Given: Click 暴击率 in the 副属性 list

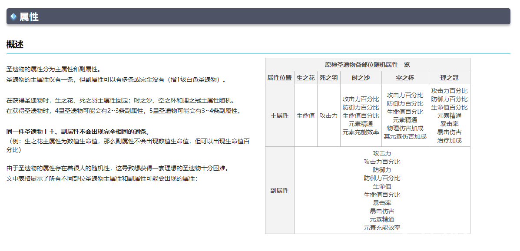Looking at the screenshot, I should click(382, 203).
